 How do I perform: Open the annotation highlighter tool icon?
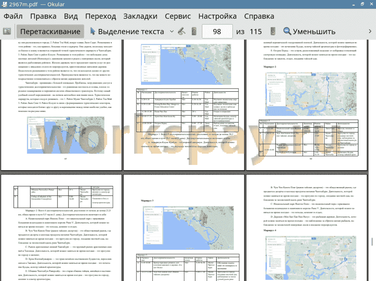tap(182, 32)
